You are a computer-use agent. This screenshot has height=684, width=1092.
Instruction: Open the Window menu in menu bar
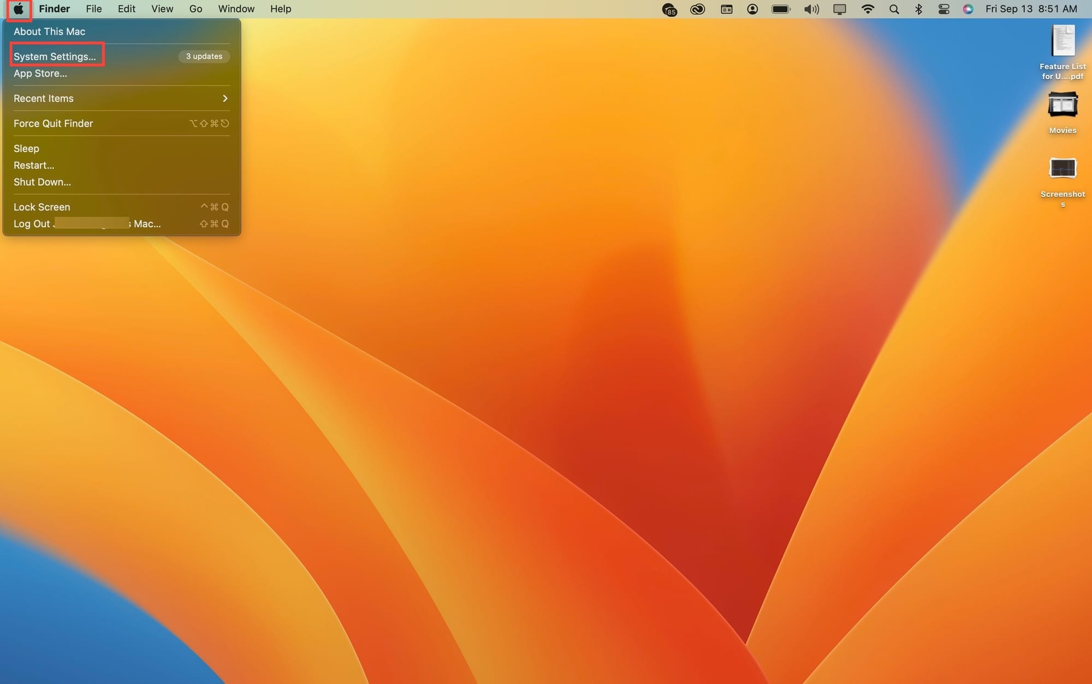236,9
